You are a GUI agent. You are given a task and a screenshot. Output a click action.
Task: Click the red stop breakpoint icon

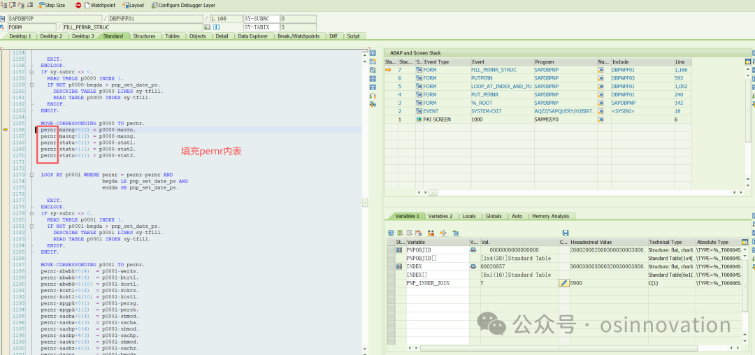(x=78, y=6)
